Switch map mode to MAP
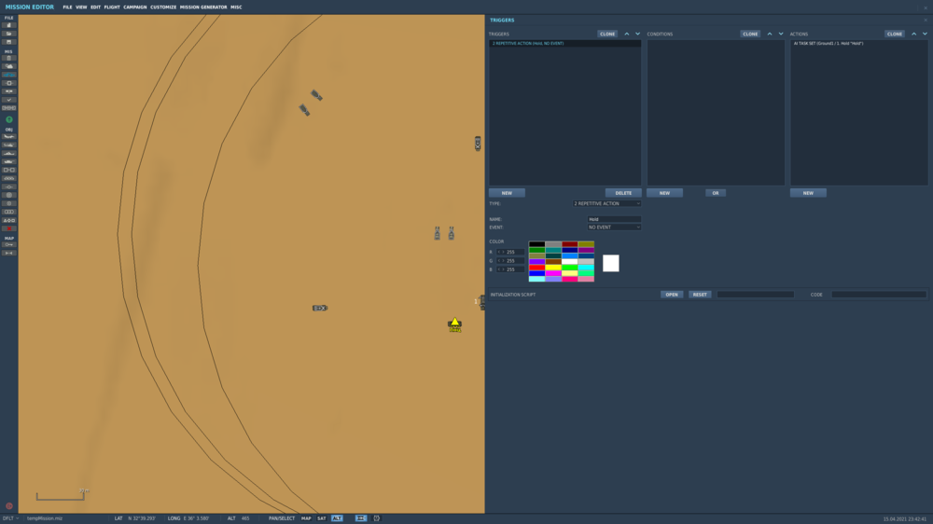This screenshot has height=524, width=933. [306, 518]
